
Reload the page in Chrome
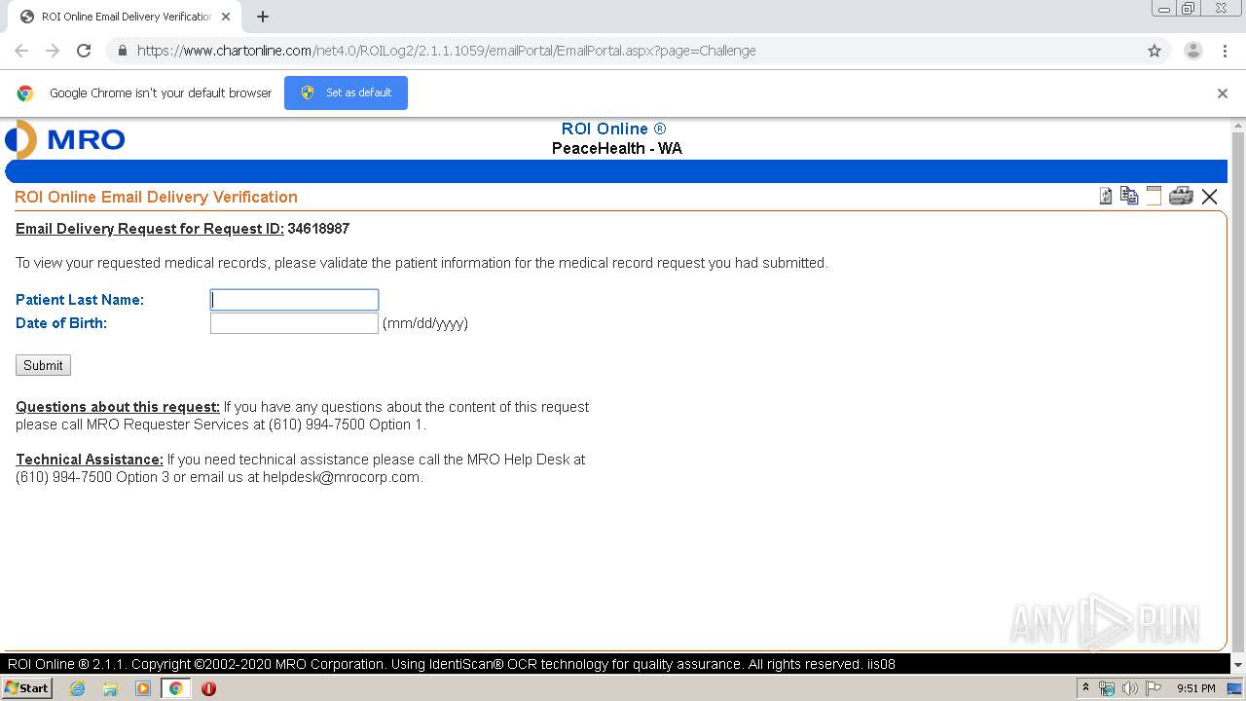[x=84, y=51]
